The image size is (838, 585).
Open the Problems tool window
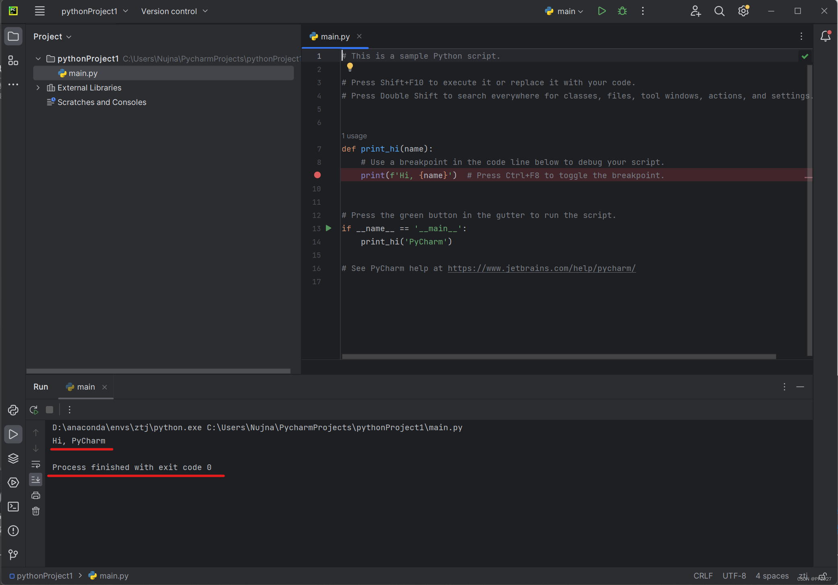click(13, 531)
